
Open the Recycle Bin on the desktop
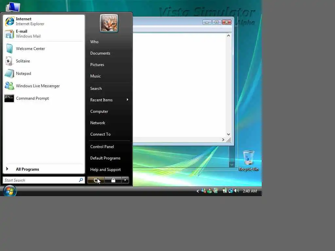click(x=249, y=161)
